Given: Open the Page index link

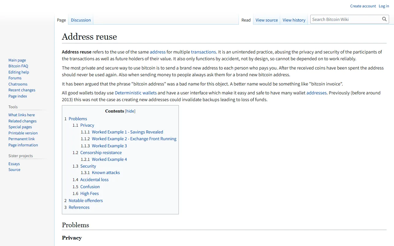Looking at the screenshot, I should tap(18, 96).
